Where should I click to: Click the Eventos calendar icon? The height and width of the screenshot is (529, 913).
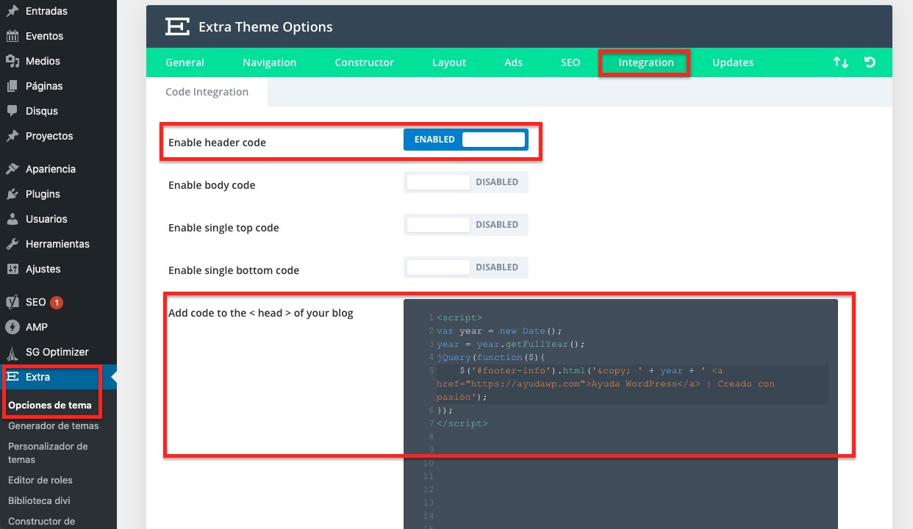(12, 36)
